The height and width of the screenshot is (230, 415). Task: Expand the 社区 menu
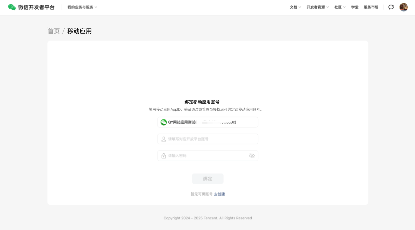point(340,7)
